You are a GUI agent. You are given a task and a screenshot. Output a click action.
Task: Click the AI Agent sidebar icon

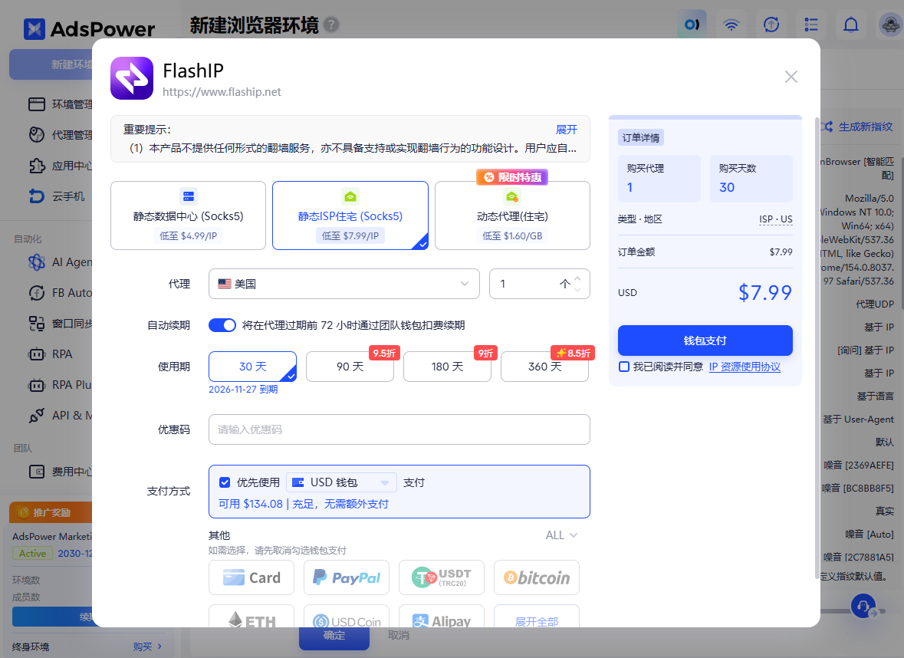(37, 262)
